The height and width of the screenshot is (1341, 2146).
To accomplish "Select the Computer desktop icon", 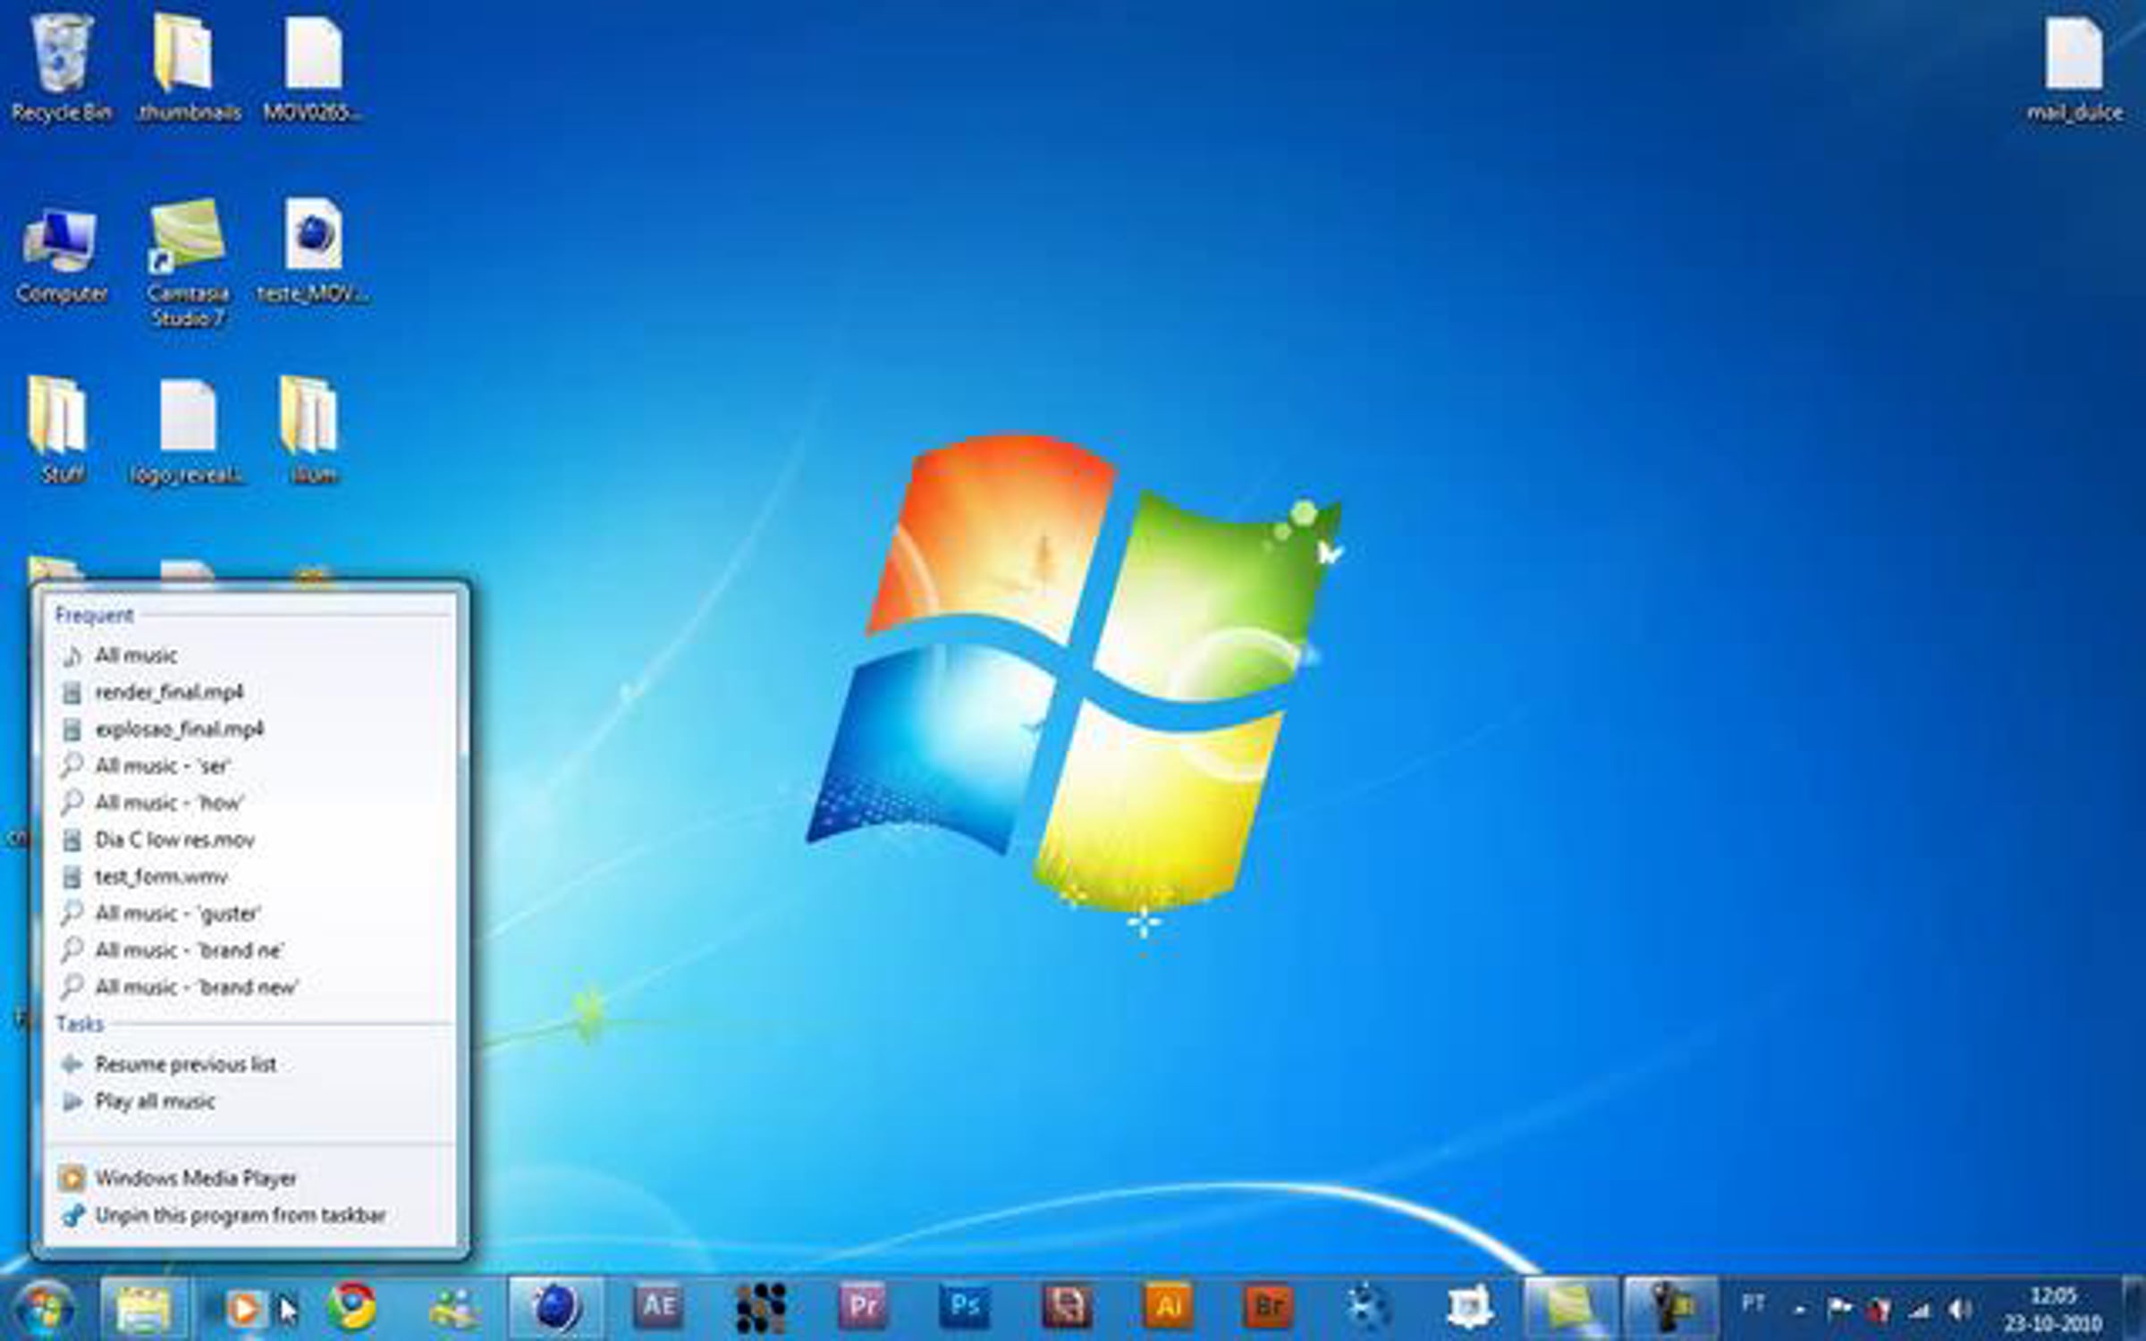I will click(61, 255).
